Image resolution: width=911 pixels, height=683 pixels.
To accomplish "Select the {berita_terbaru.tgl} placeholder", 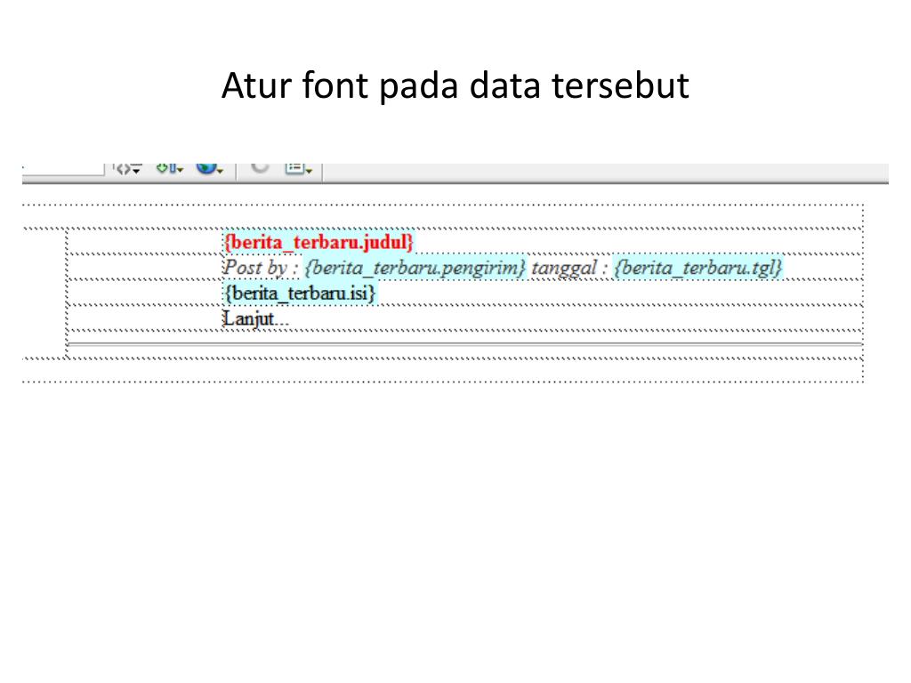I will tap(698, 268).
